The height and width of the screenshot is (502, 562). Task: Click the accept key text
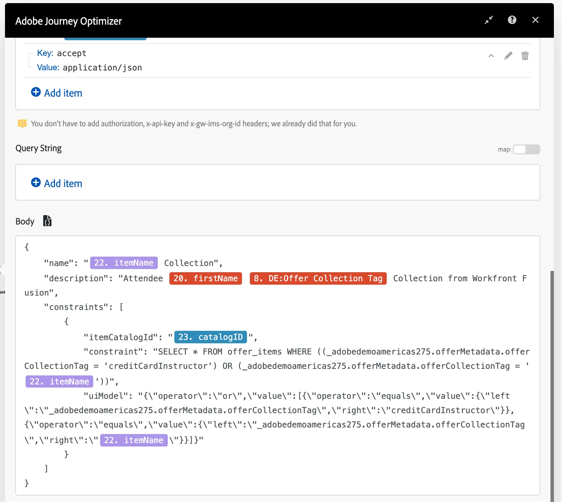pyautogui.click(x=71, y=53)
